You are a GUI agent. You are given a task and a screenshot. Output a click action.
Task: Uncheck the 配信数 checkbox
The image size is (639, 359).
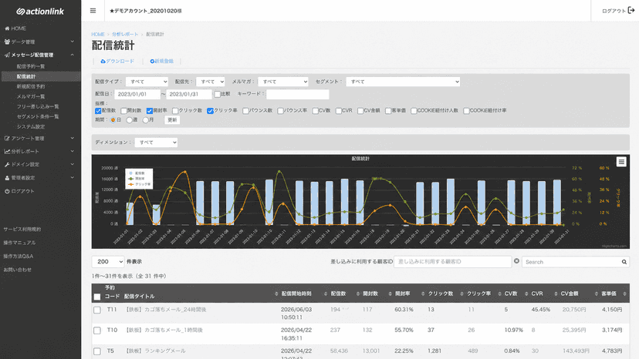[98, 111]
